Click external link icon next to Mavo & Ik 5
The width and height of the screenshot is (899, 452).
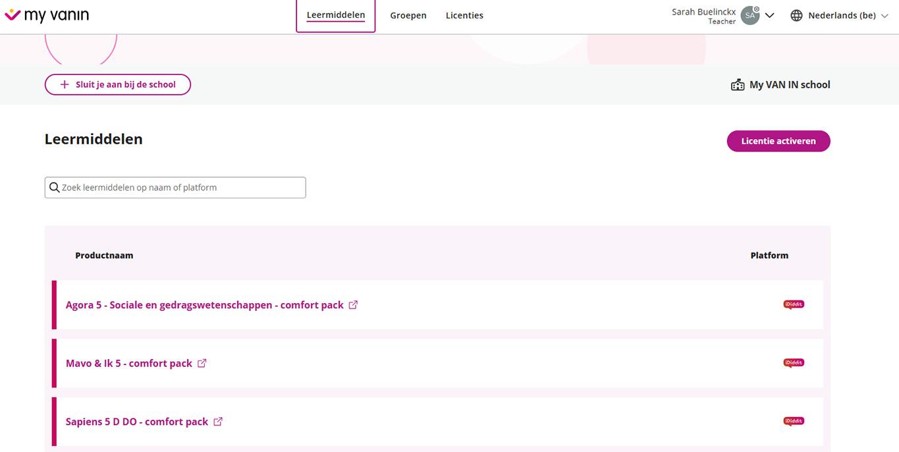click(202, 364)
